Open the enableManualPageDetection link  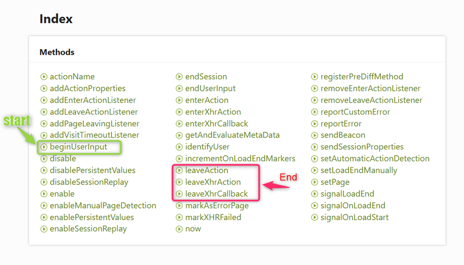pyautogui.click(x=103, y=206)
